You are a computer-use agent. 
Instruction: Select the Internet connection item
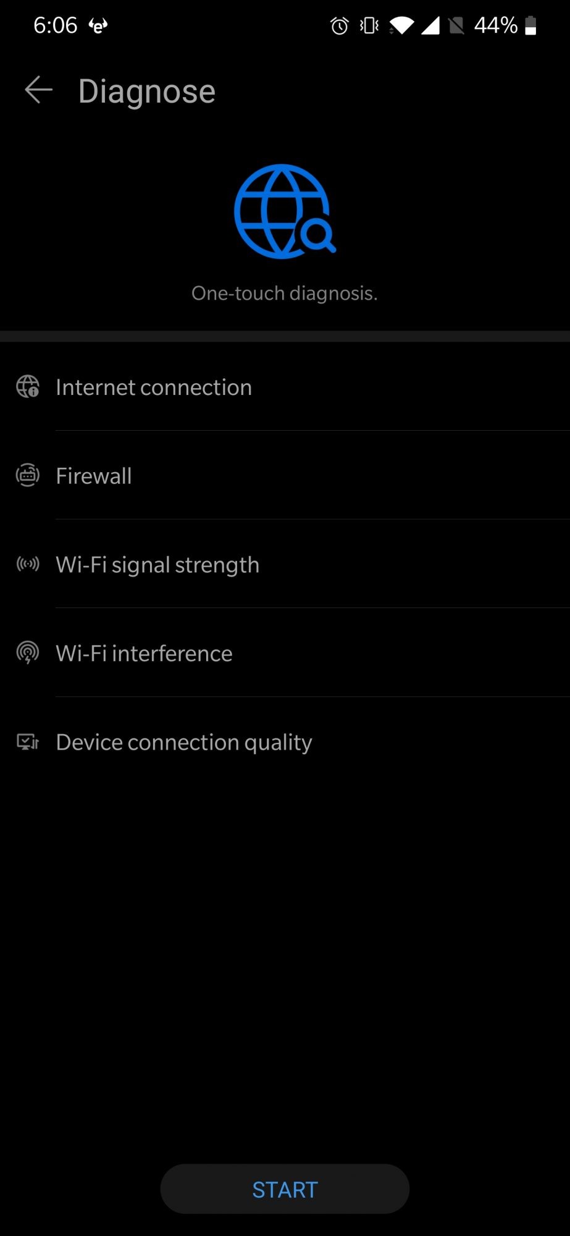154,387
